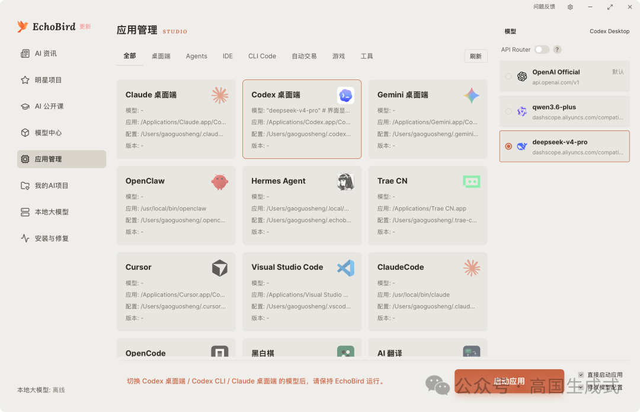The image size is (640, 412).
Task: Click the API Router help question mark
Action: [557, 49]
